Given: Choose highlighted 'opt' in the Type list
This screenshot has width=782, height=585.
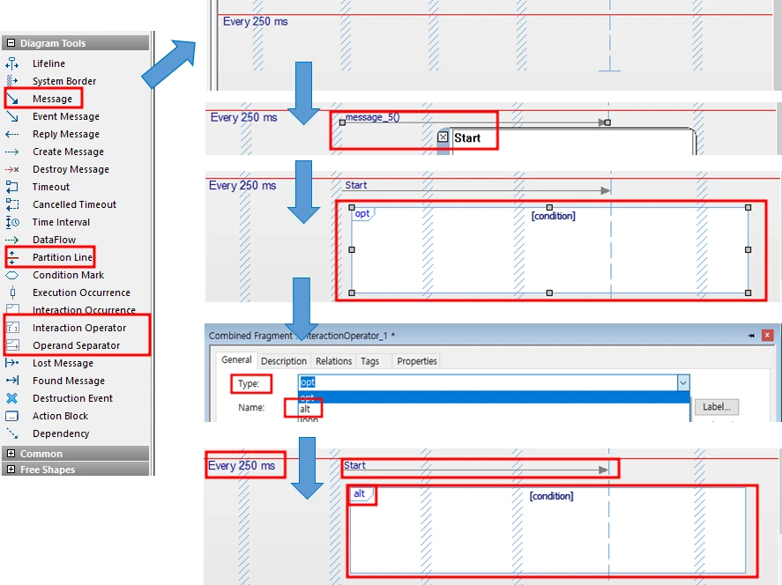Looking at the screenshot, I should click(493, 397).
